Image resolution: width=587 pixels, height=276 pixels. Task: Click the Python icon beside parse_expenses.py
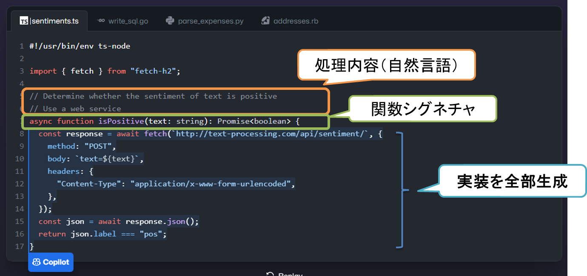point(170,20)
